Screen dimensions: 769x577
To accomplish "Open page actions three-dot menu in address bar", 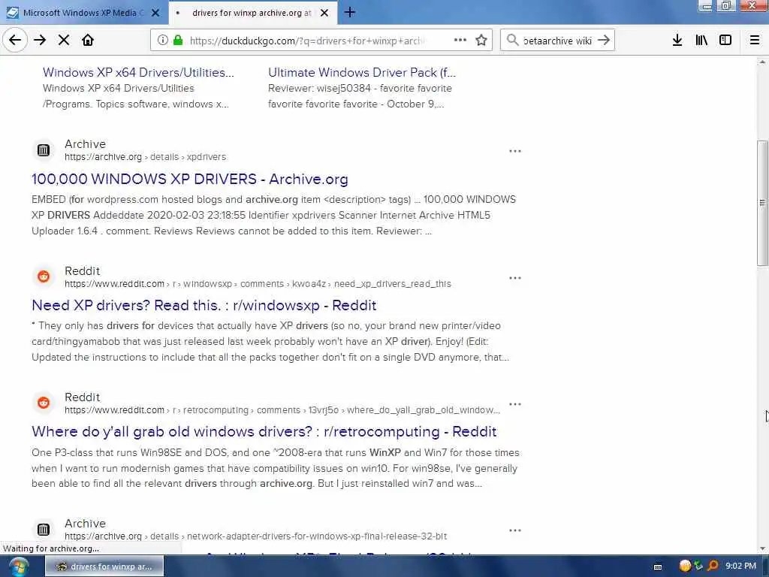I will click(x=460, y=41).
